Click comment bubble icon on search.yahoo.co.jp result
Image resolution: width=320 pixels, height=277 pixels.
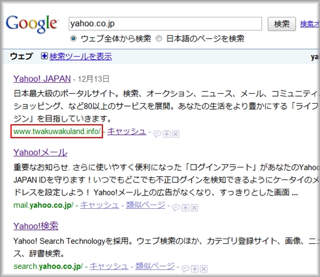coord(185,269)
